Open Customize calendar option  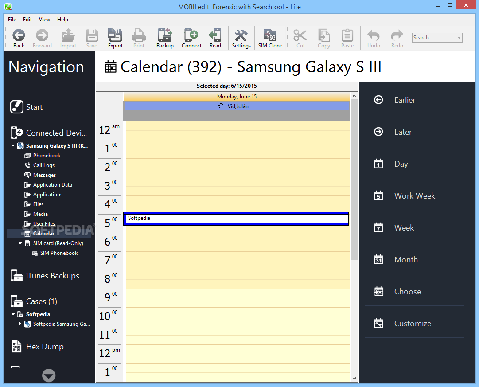[414, 324]
